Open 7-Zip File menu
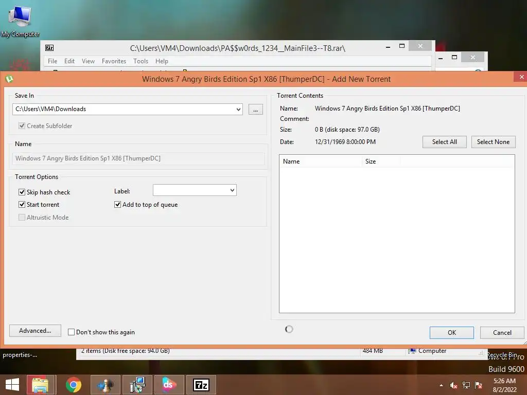This screenshot has width=527, height=395. coord(52,61)
